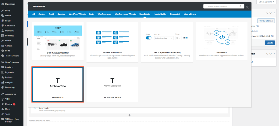
Task: Add the Shop Hooks element
Action: 221,42
